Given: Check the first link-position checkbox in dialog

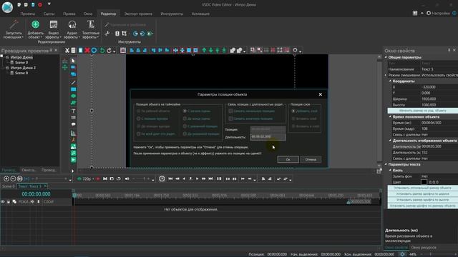Looking at the screenshot, I should tap(230, 111).
